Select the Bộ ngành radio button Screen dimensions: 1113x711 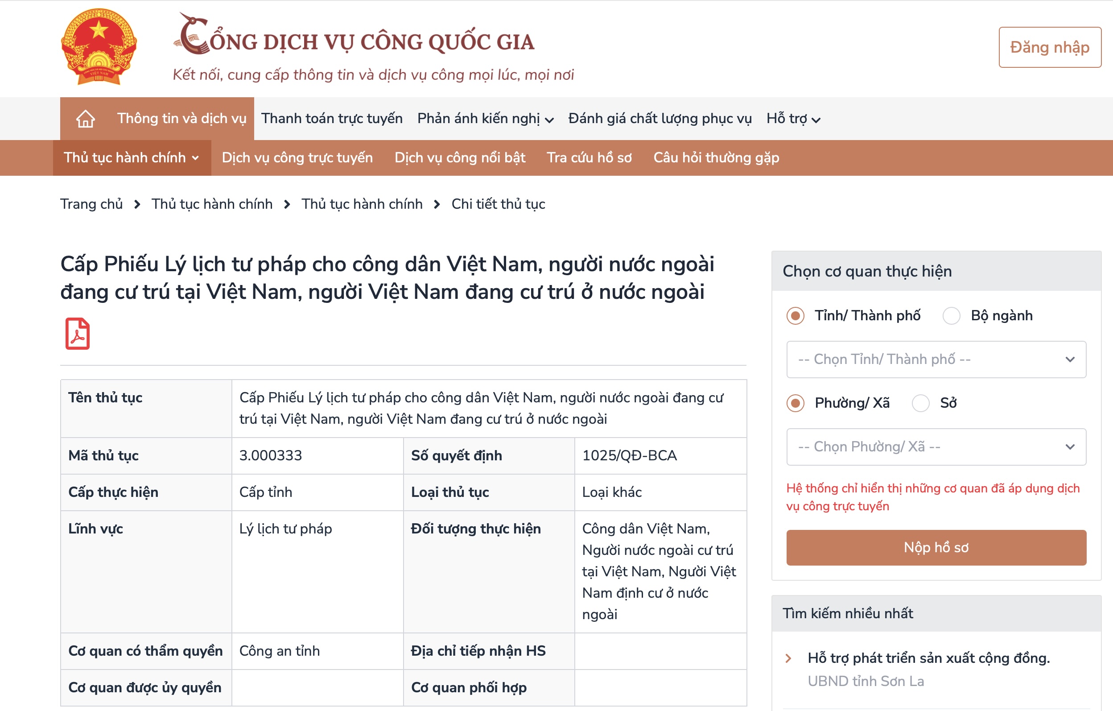[x=951, y=316]
